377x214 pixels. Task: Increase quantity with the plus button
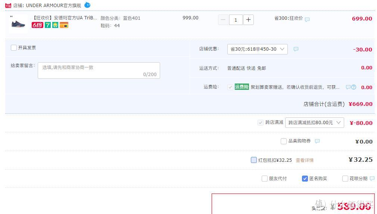pyautogui.click(x=248, y=20)
